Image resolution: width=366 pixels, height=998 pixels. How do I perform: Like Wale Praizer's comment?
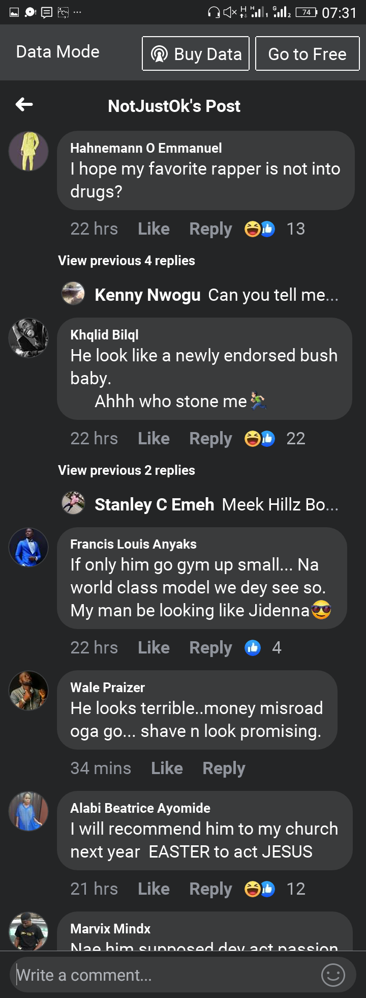[167, 768]
